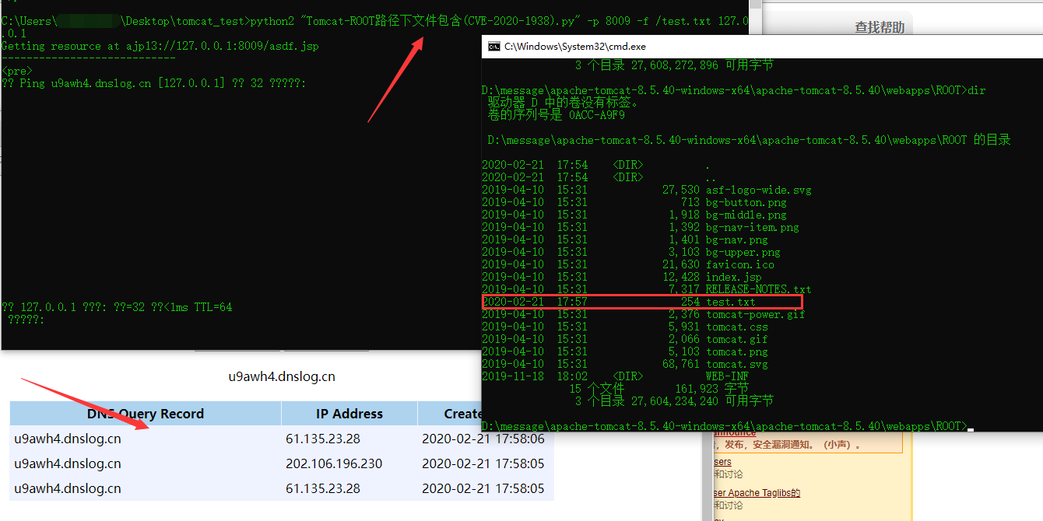
Task: Click the 202.106.196.230 IP address cell
Action: pyautogui.click(x=334, y=463)
